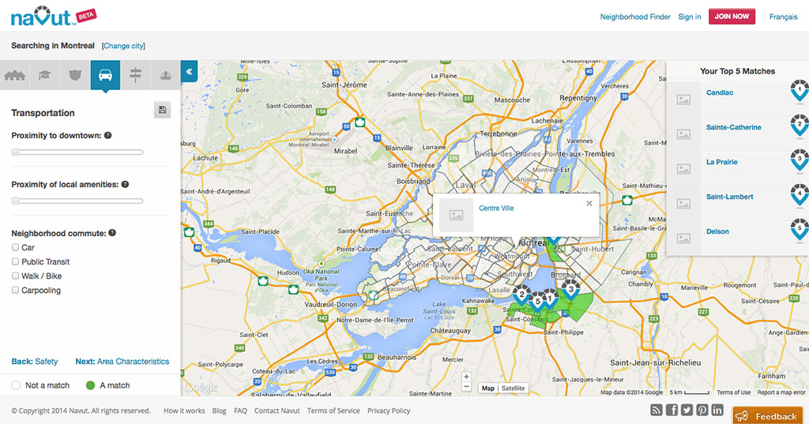Open the Pinterest icon in footer
The width and height of the screenshot is (809, 424).
(x=702, y=410)
